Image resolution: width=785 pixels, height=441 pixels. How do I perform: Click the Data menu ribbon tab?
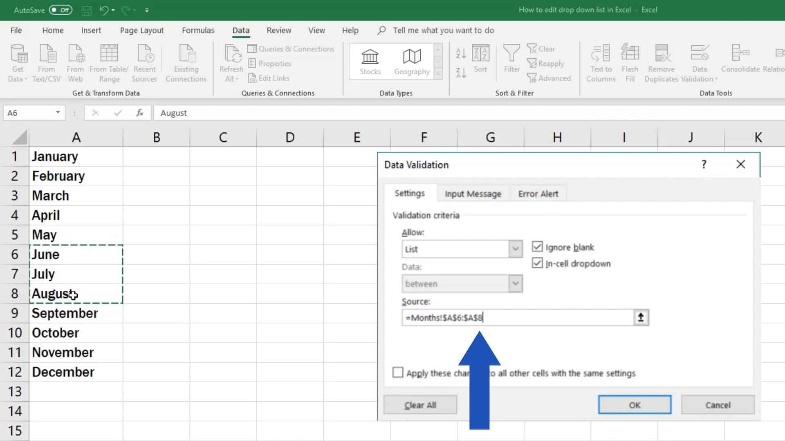241,30
